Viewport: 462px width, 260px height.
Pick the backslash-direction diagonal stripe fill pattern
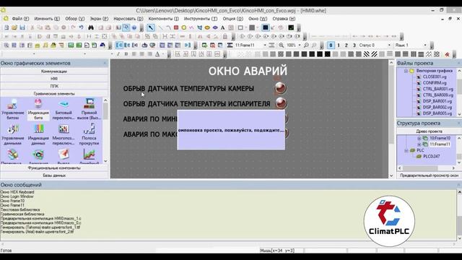(366, 54)
